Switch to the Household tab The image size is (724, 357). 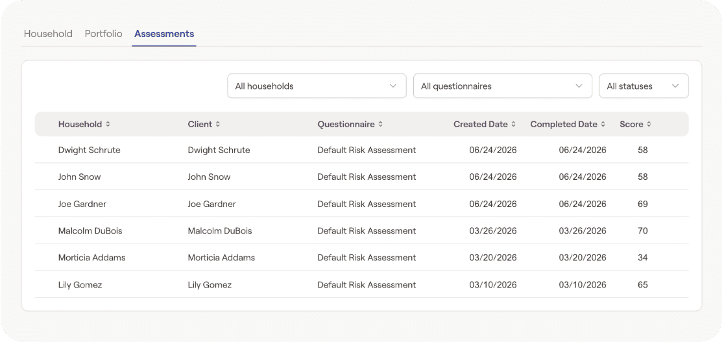[48, 34]
